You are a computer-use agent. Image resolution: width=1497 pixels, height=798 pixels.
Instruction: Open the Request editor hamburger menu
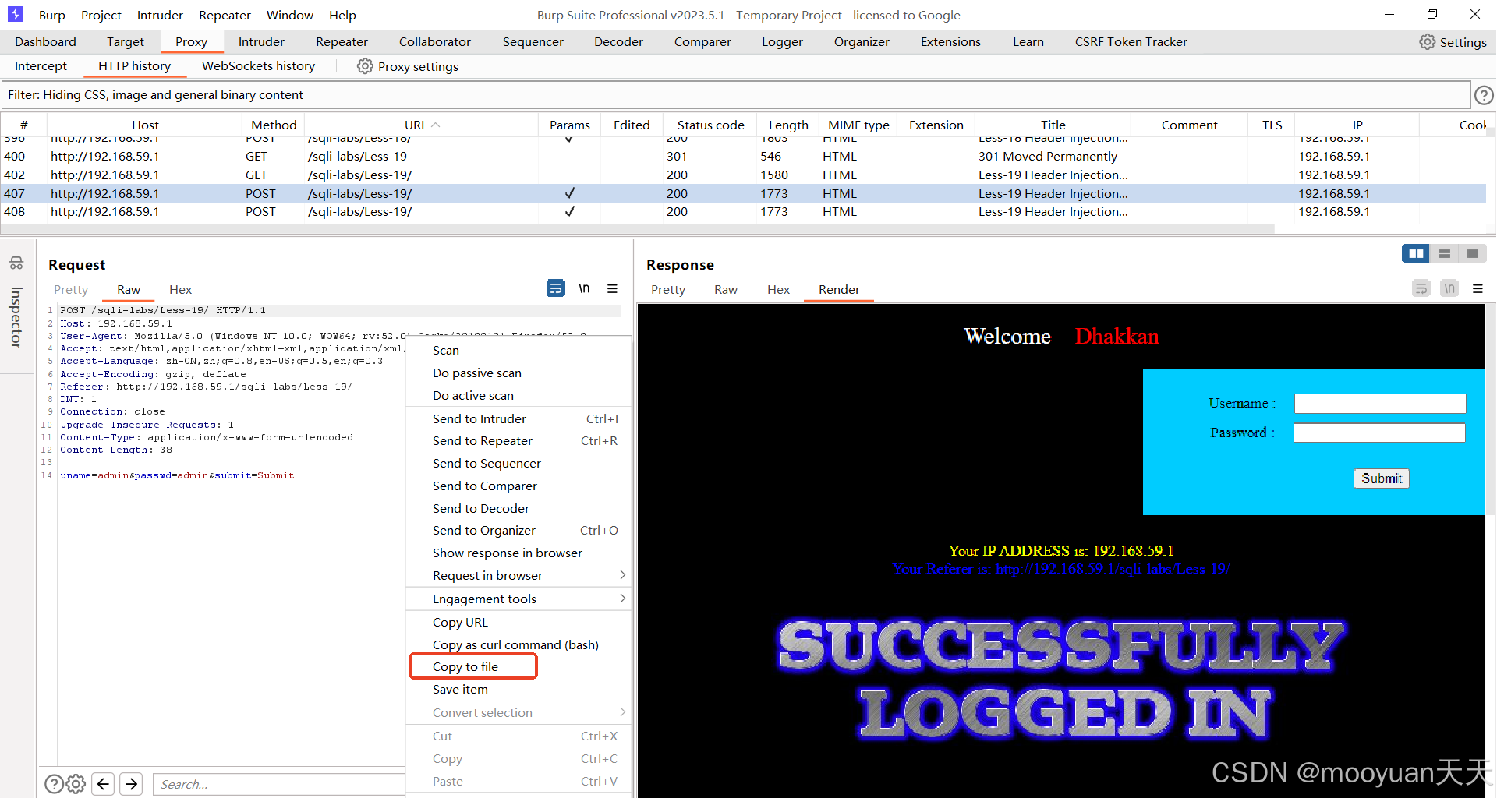coord(613,288)
